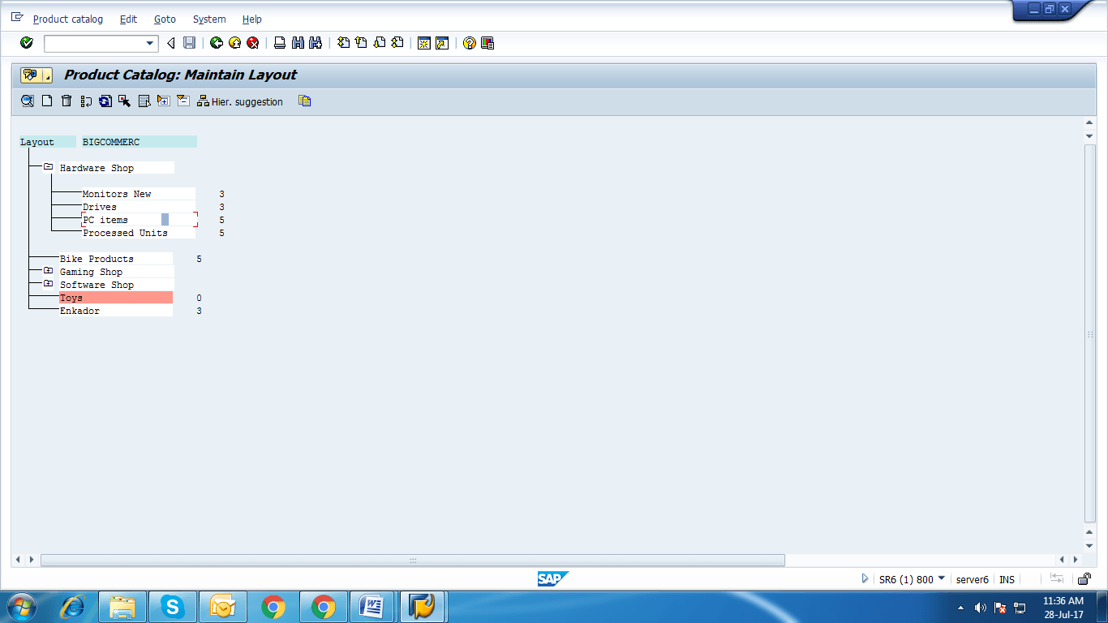Click the yellow documents copy icon

(304, 101)
